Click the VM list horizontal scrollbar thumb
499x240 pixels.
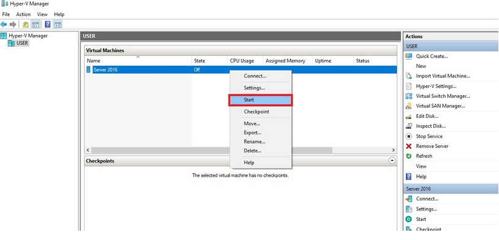tap(211, 150)
